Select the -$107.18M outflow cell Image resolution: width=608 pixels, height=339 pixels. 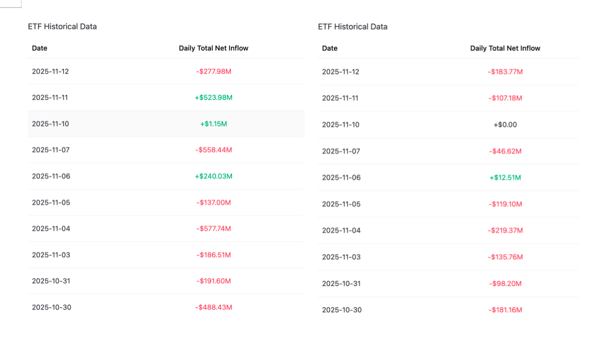point(505,98)
